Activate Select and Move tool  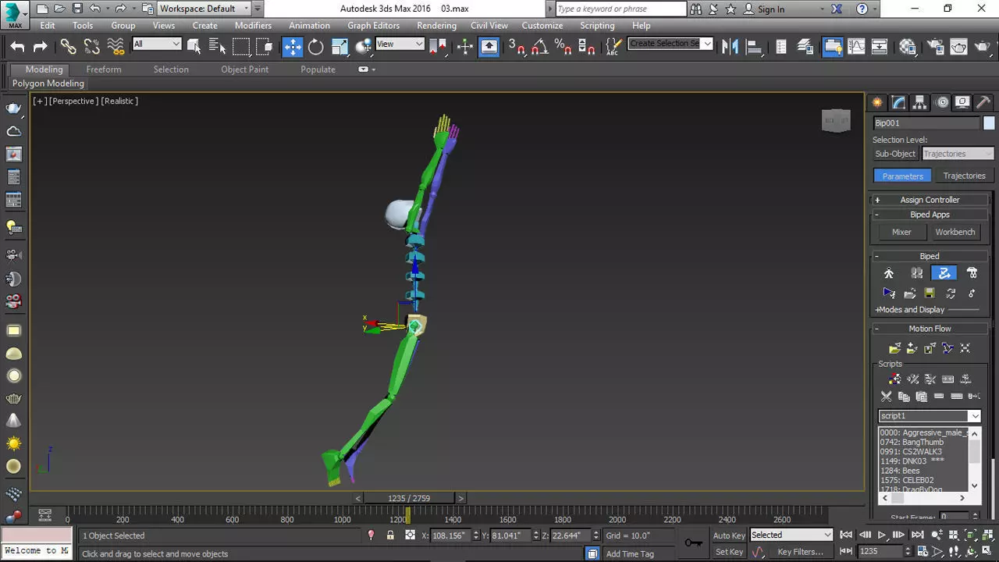pos(293,47)
